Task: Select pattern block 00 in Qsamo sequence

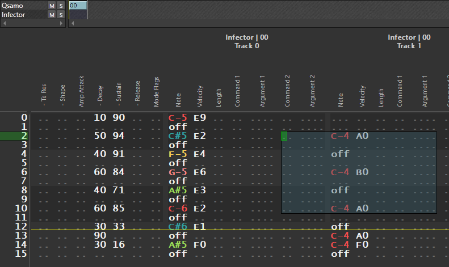Action: click(x=78, y=5)
